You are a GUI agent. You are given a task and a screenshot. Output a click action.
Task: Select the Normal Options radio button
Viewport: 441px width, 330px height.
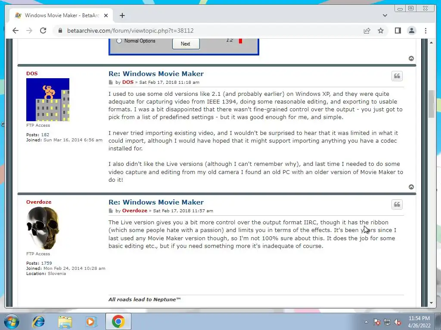tap(119, 41)
